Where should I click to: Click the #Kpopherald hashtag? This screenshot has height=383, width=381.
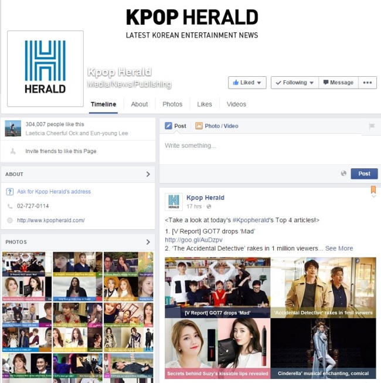(x=251, y=220)
